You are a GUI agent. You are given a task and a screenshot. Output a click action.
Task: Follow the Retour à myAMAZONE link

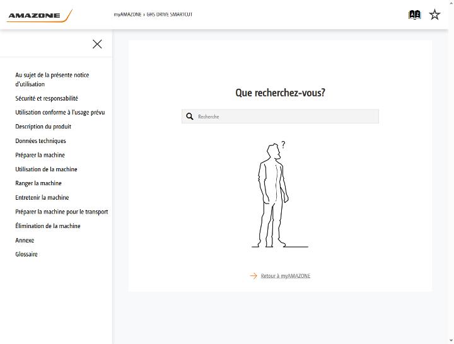(x=286, y=276)
